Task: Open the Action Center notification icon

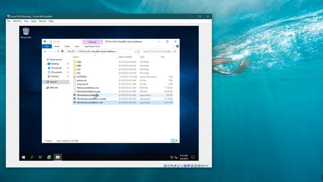Action: [193, 157]
